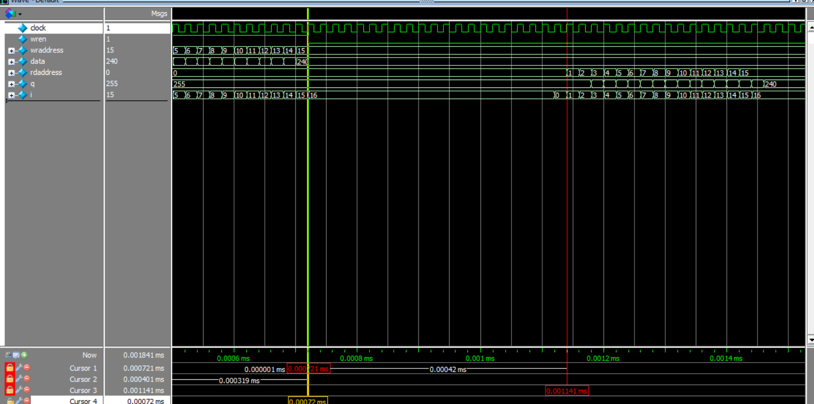814x404 pixels.
Task: Click the Cursor 1 label
Action: click(83, 368)
